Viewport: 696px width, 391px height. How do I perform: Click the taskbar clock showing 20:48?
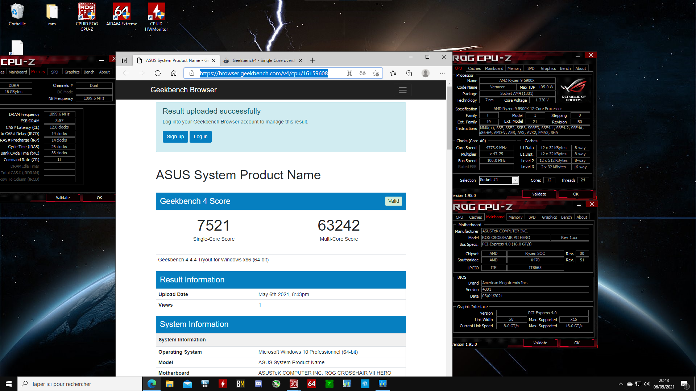click(664, 384)
